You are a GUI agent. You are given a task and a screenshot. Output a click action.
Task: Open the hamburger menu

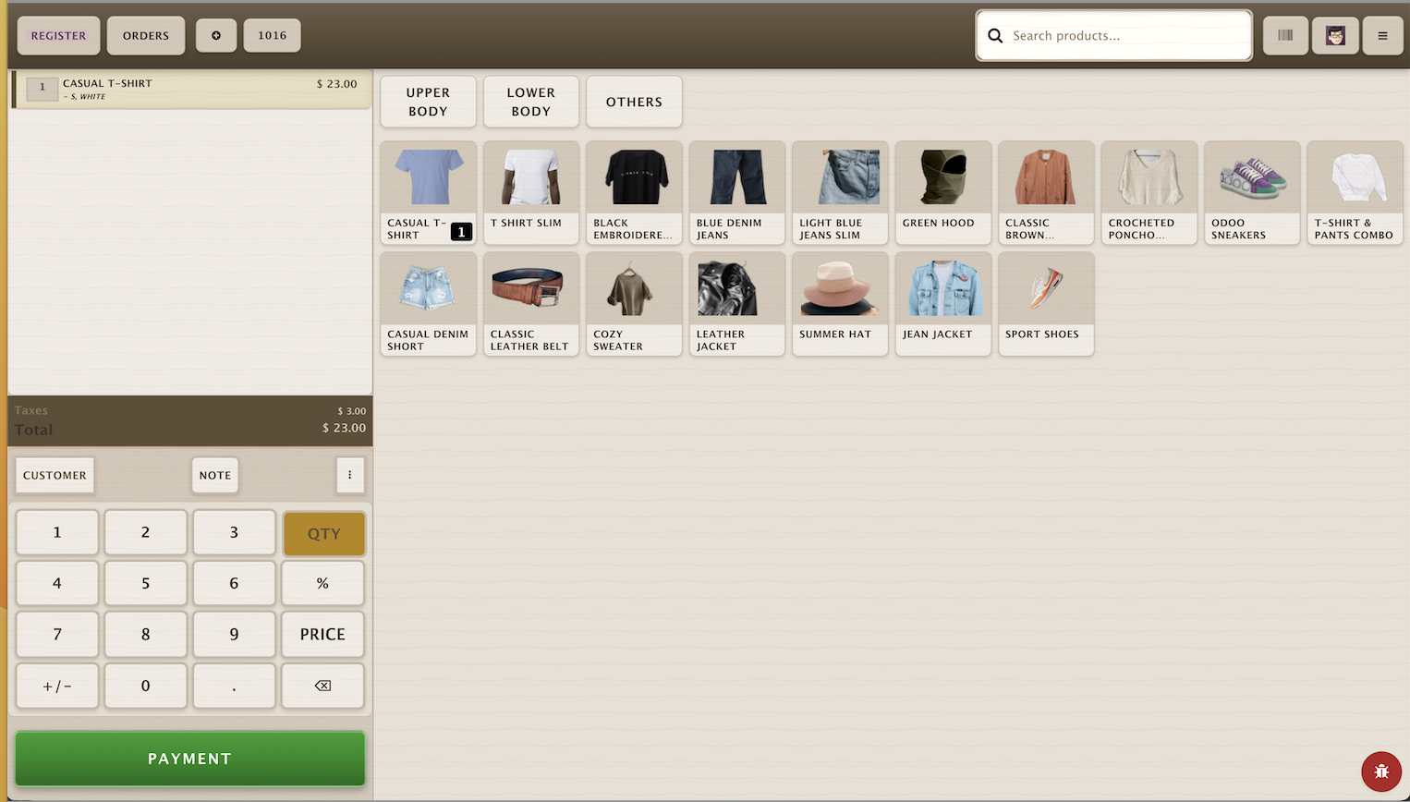point(1382,36)
